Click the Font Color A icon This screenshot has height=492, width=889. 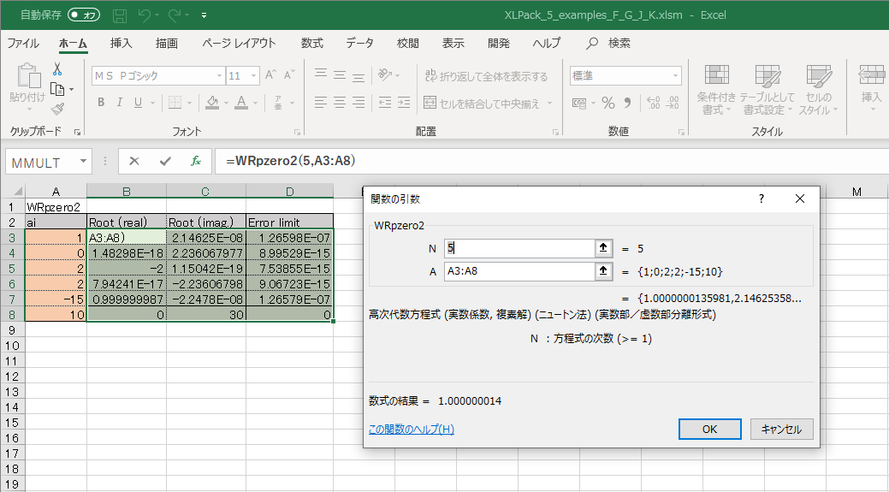click(x=241, y=102)
